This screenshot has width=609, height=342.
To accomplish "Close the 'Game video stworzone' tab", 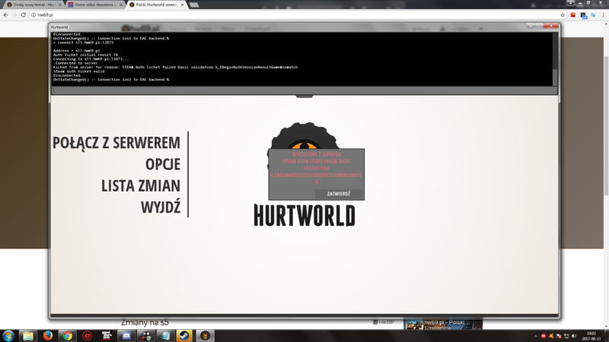I will [x=121, y=5].
